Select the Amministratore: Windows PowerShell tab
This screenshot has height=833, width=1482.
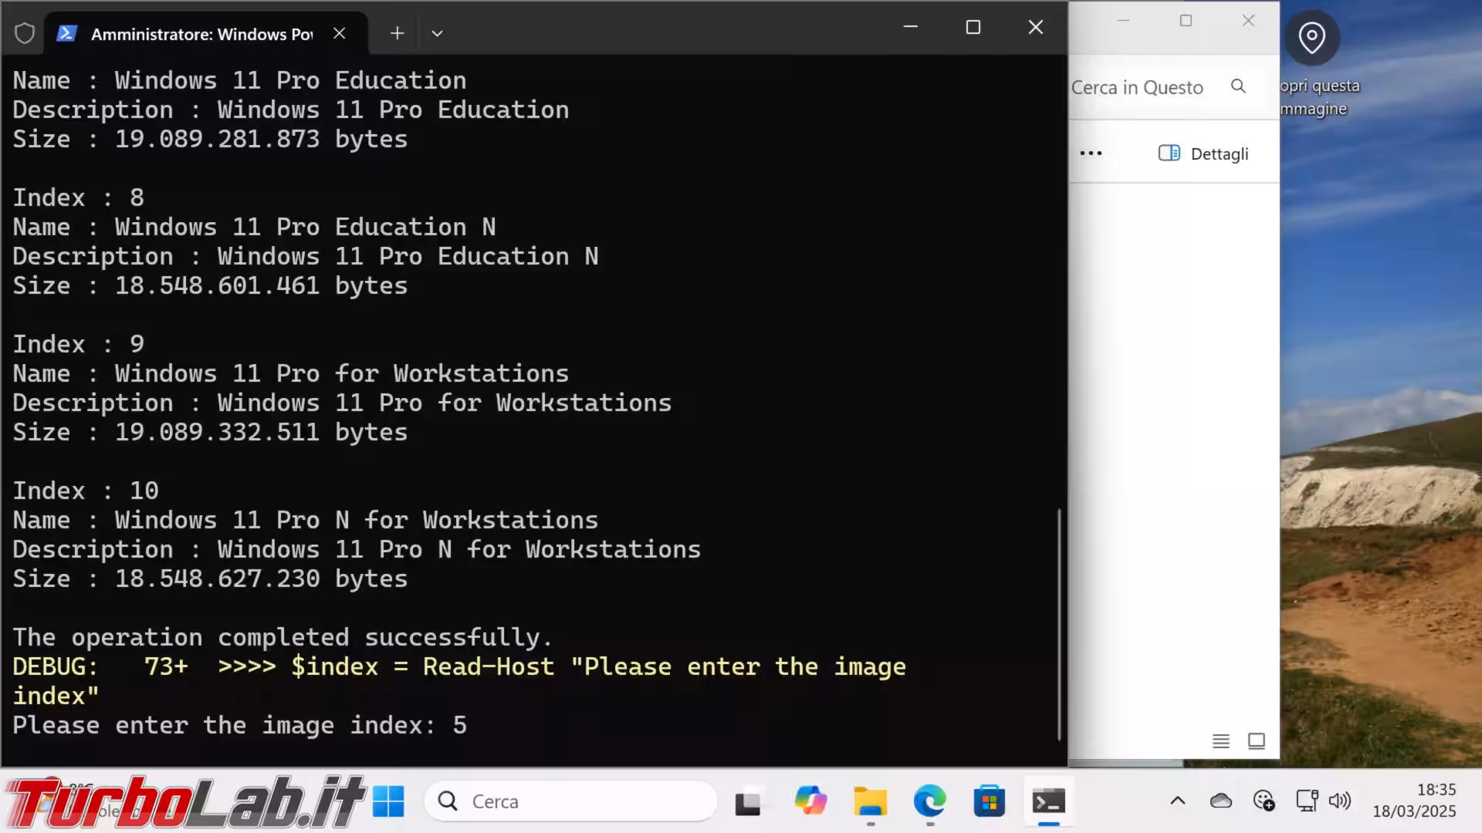point(201,34)
